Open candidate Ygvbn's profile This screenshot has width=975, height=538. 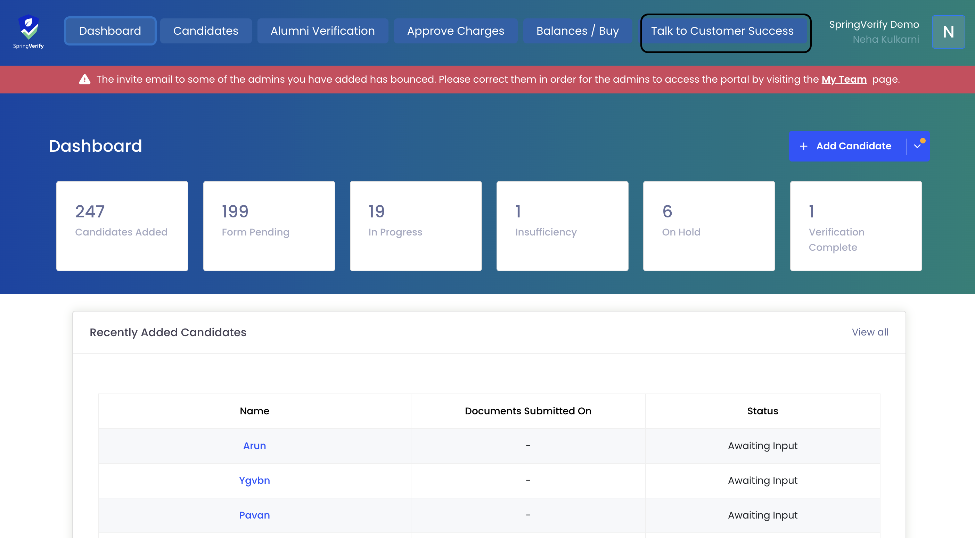pyautogui.click(x=254, y=480)
